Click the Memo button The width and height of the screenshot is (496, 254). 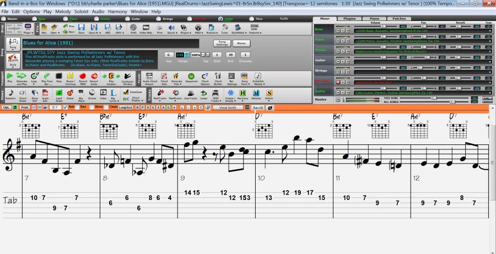241,44
